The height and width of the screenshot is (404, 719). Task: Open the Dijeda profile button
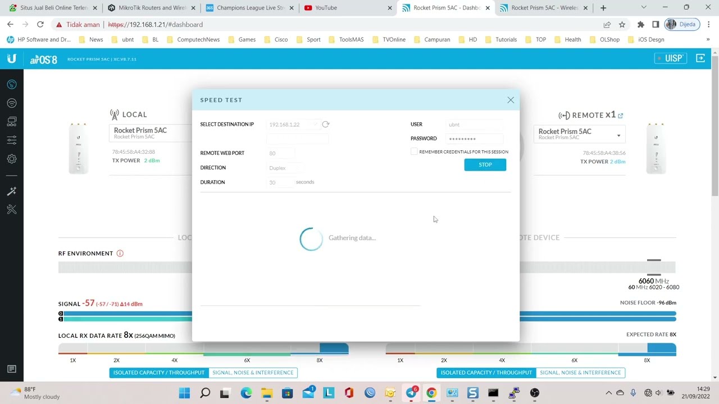pyautogui.click(x=681, y=25)
